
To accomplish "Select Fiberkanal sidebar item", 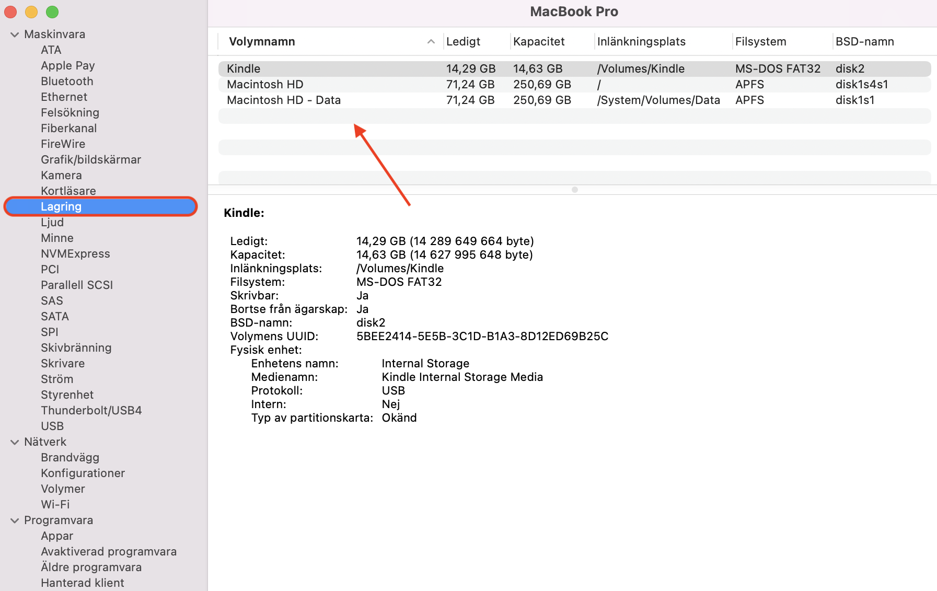I will 68,129.
